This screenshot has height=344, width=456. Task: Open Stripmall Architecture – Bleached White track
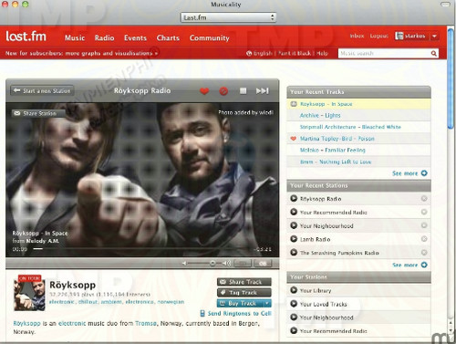click(x=350, y=127)
